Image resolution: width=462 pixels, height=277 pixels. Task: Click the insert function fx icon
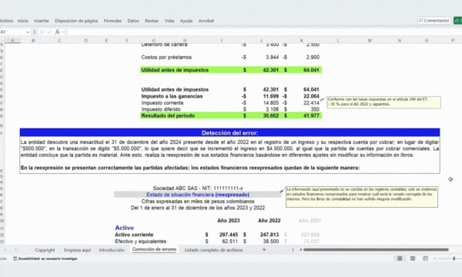(57, 32)
